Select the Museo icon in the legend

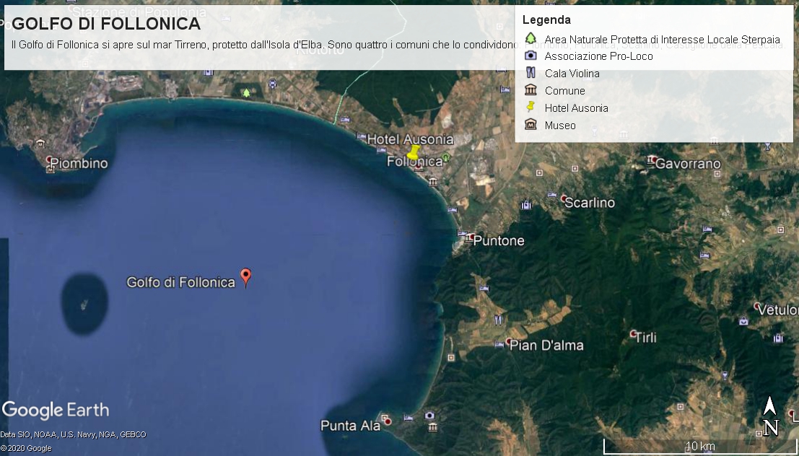pyautogui.click(x=531, y=124)
